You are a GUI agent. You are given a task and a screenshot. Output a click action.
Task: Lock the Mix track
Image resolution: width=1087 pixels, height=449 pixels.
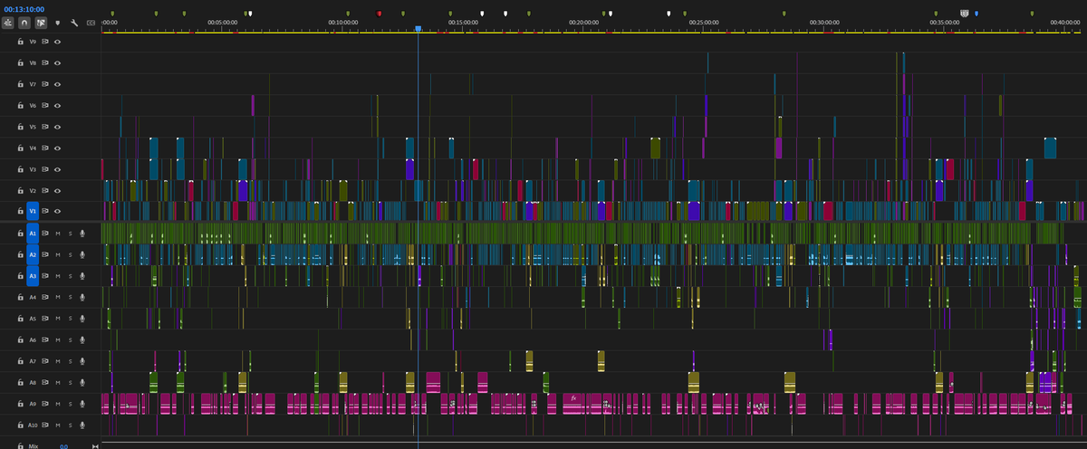coord(20,446)
